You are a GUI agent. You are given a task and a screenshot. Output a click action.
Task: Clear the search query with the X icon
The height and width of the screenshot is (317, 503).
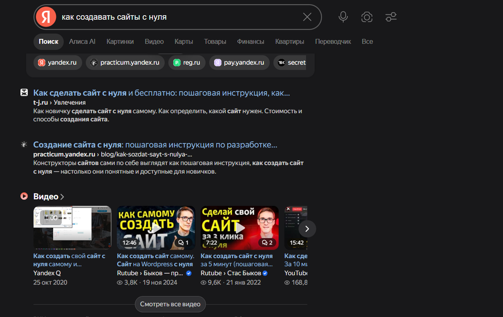point(307,17)
